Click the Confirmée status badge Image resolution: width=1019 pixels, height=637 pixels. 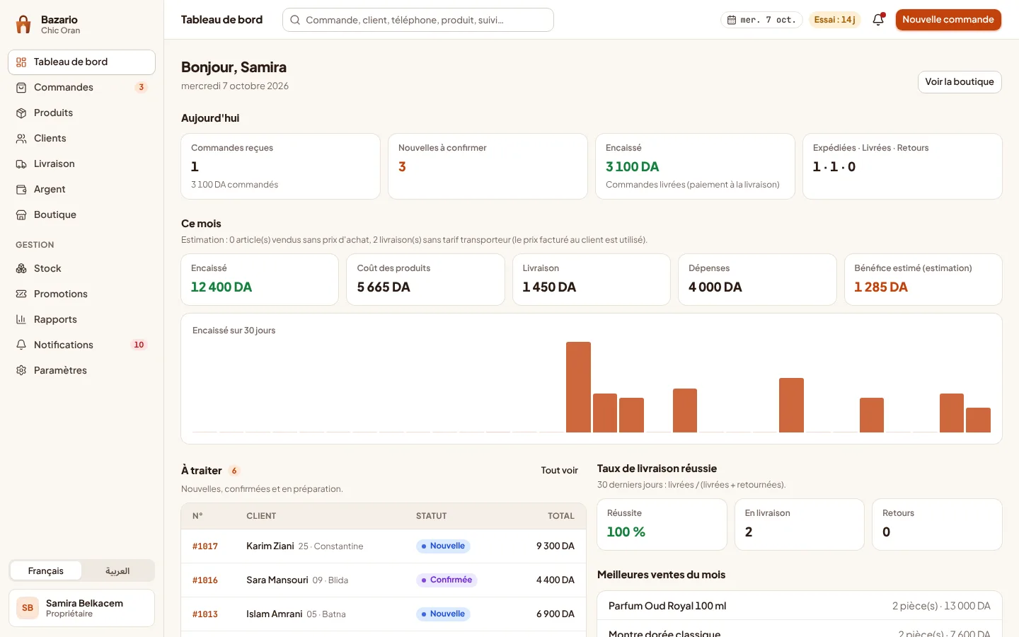point(447,580)
